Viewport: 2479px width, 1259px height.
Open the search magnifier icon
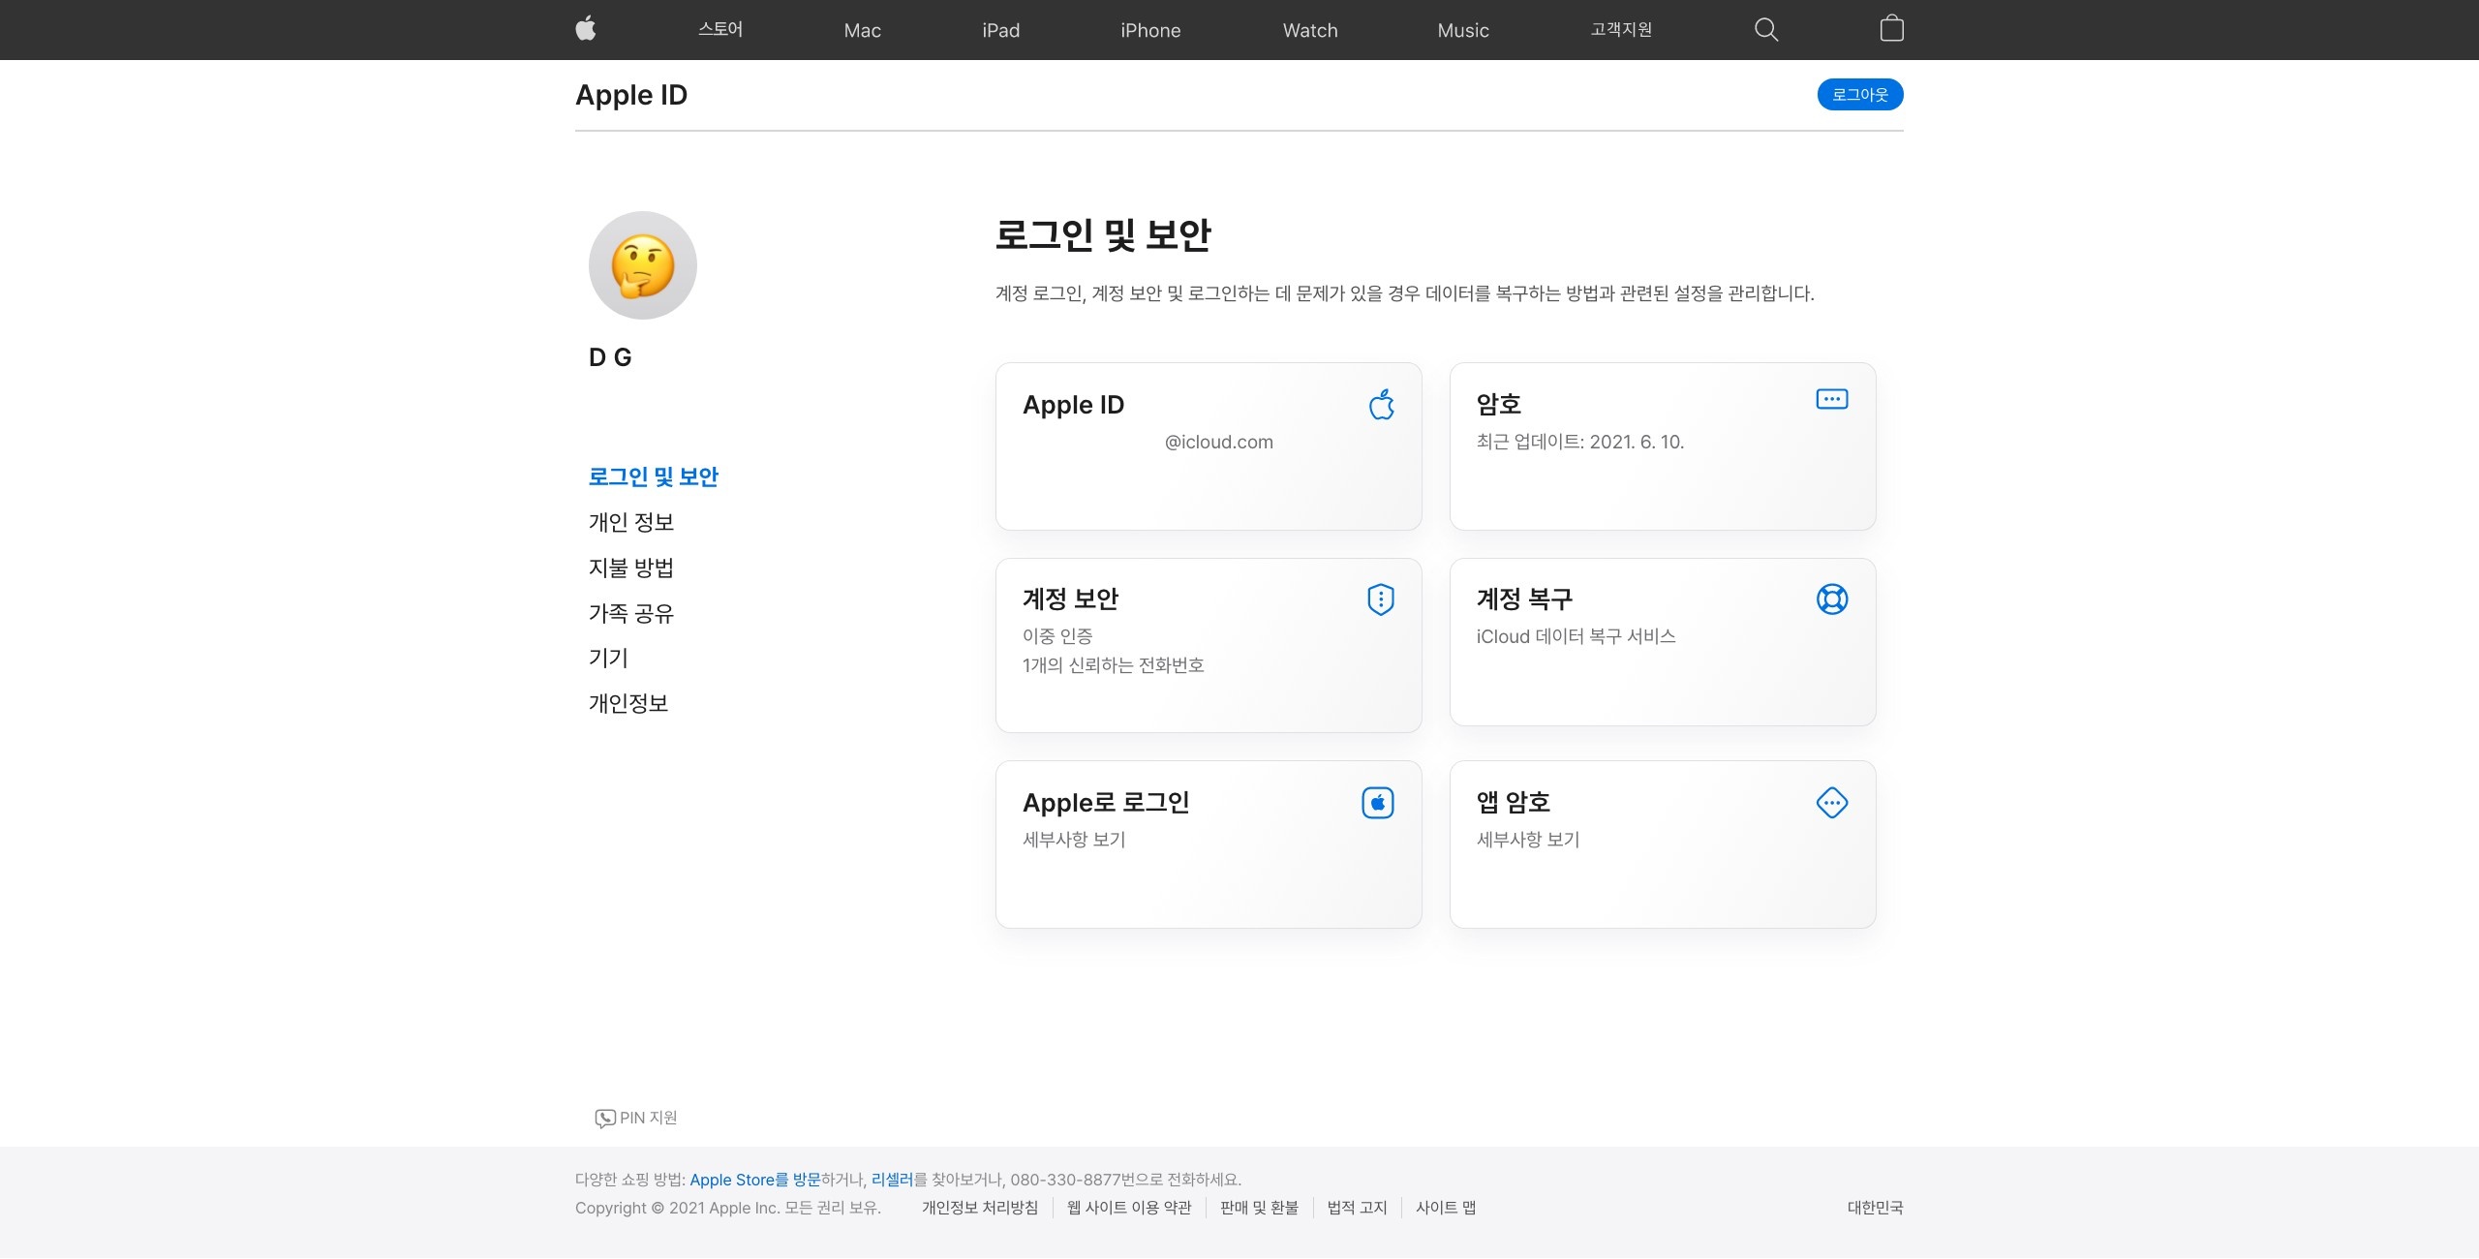coord(1765,29)
